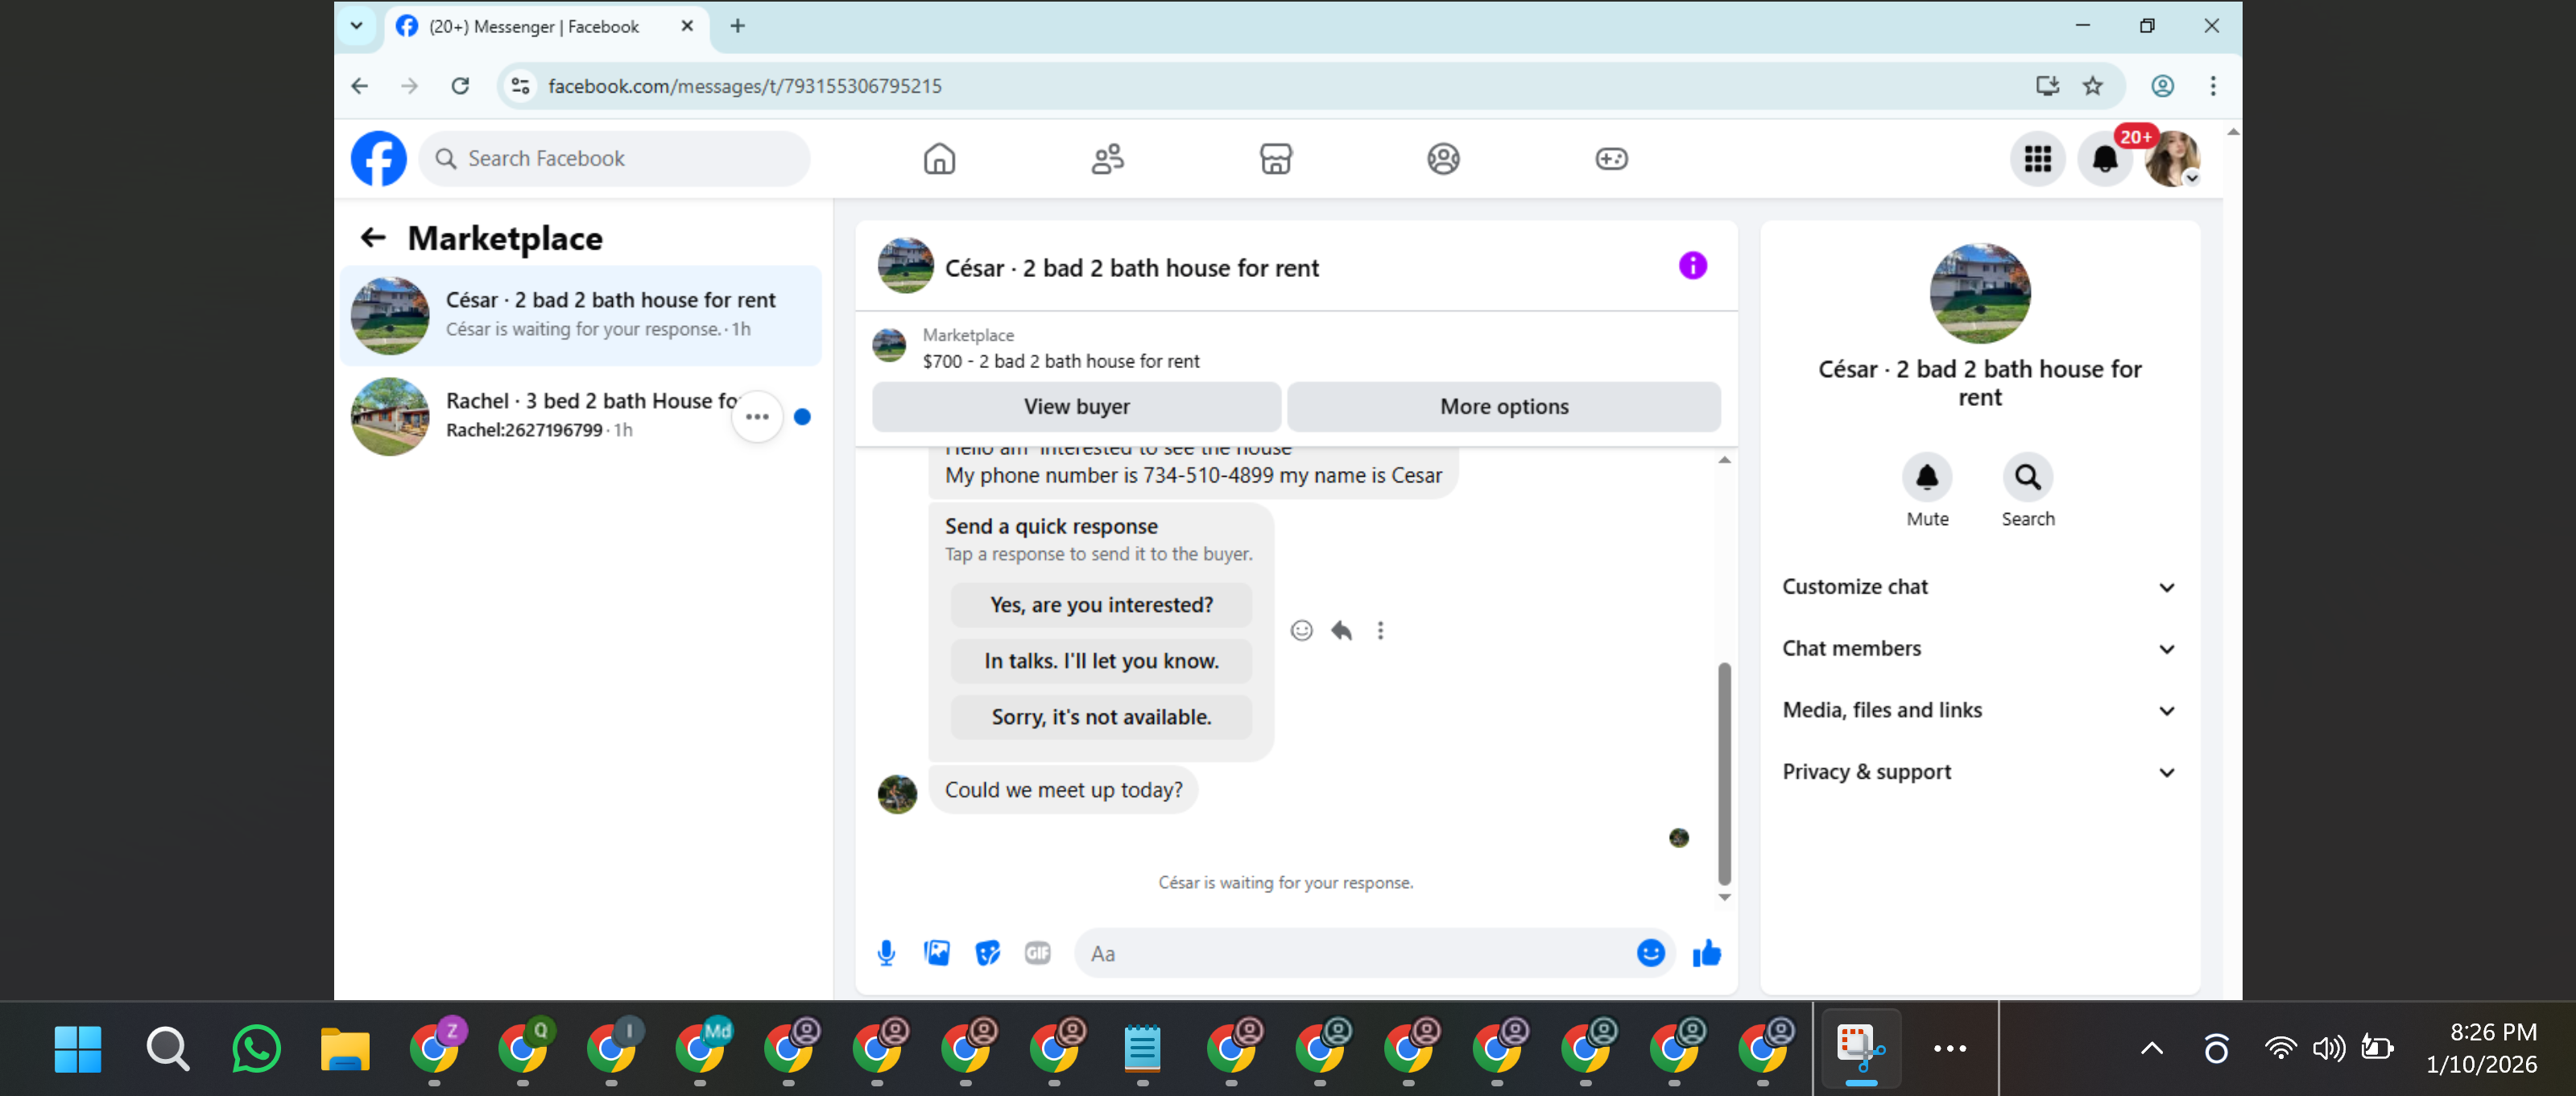The image size is (2576, 1096).
Task: Send quick response 'Sorry, it's not available.'
Action: pos(1101,717)
